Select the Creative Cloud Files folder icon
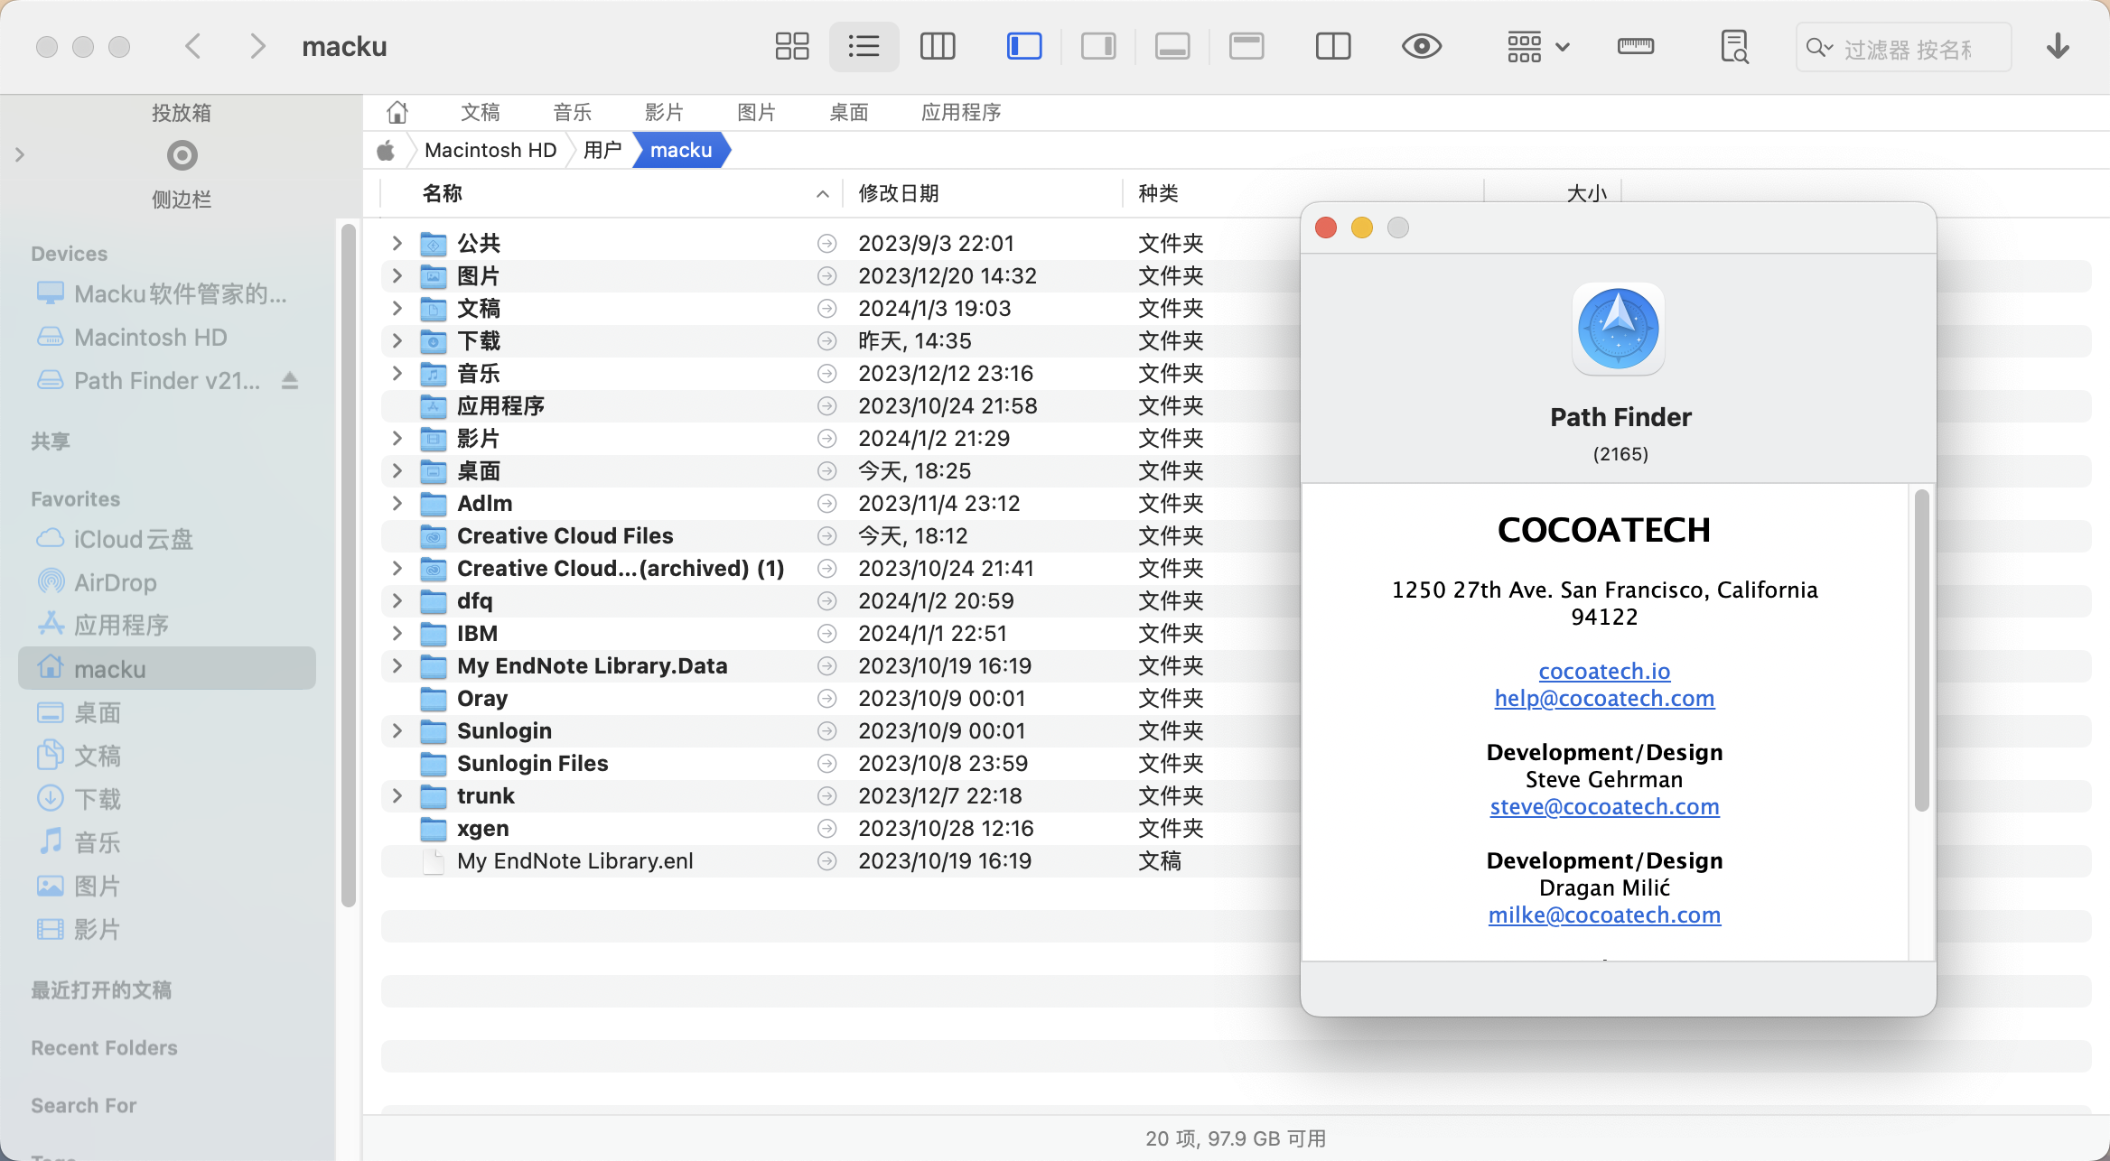 click(x=434, y=536)
